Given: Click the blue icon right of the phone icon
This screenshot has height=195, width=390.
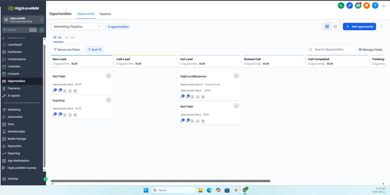Looking at the screenshot, I should 350,5.
